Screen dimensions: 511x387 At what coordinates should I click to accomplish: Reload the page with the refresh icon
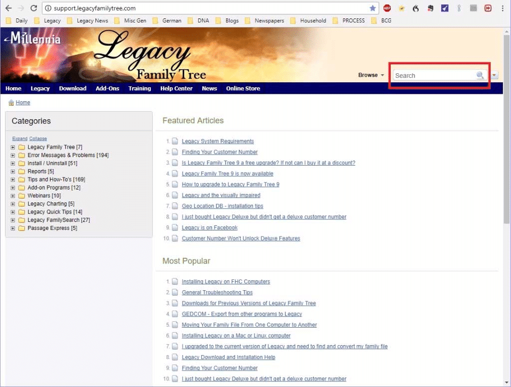(x=33, y=8)
